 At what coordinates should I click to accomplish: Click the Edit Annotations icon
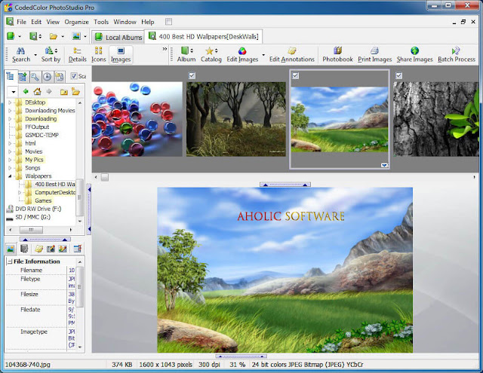click(x=292, y=50)
